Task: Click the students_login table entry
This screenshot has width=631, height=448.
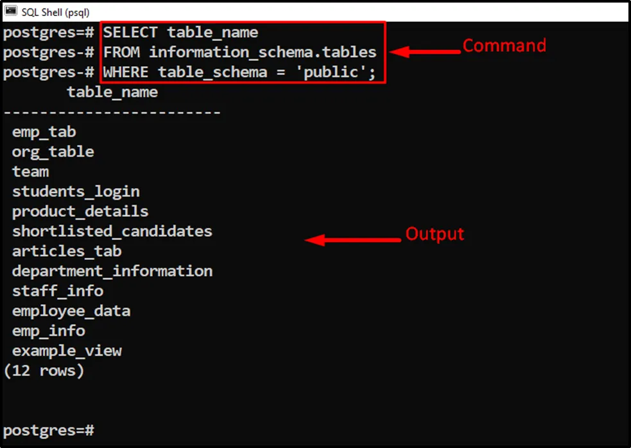Action: point(76,191)
